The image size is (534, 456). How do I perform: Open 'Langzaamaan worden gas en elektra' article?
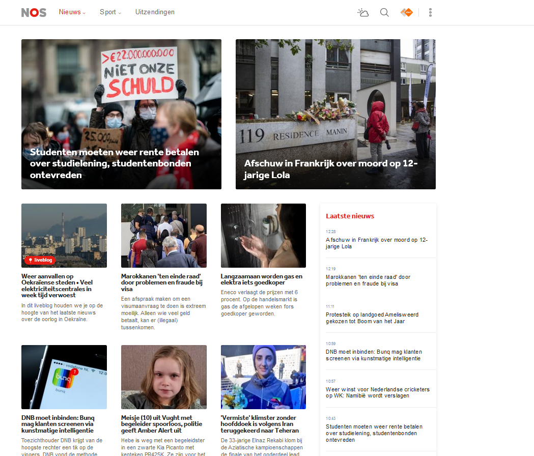[x=262, y=279]
